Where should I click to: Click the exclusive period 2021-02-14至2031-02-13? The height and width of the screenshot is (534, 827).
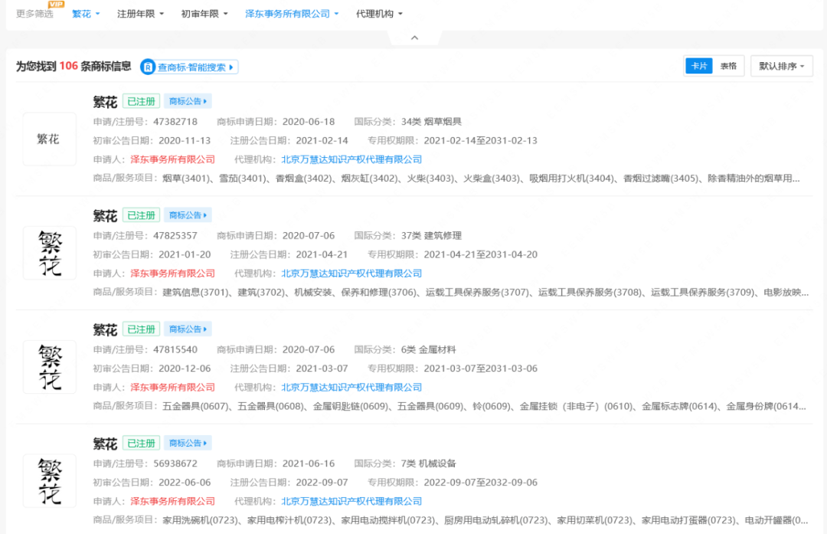[480, 141]
